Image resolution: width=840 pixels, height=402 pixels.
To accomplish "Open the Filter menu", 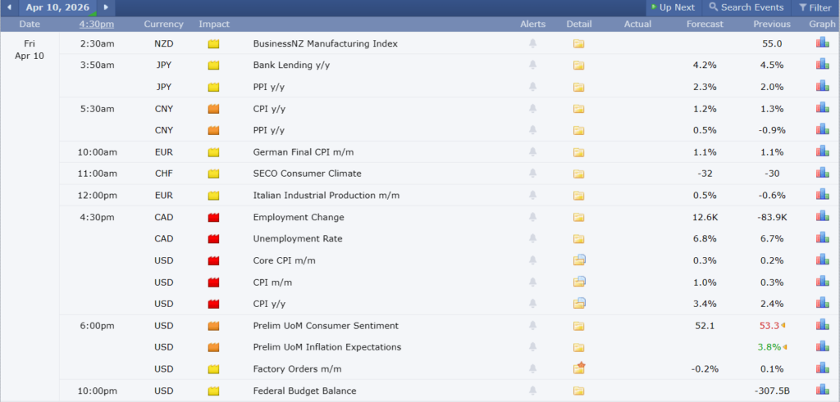I will tap(815, 7).
